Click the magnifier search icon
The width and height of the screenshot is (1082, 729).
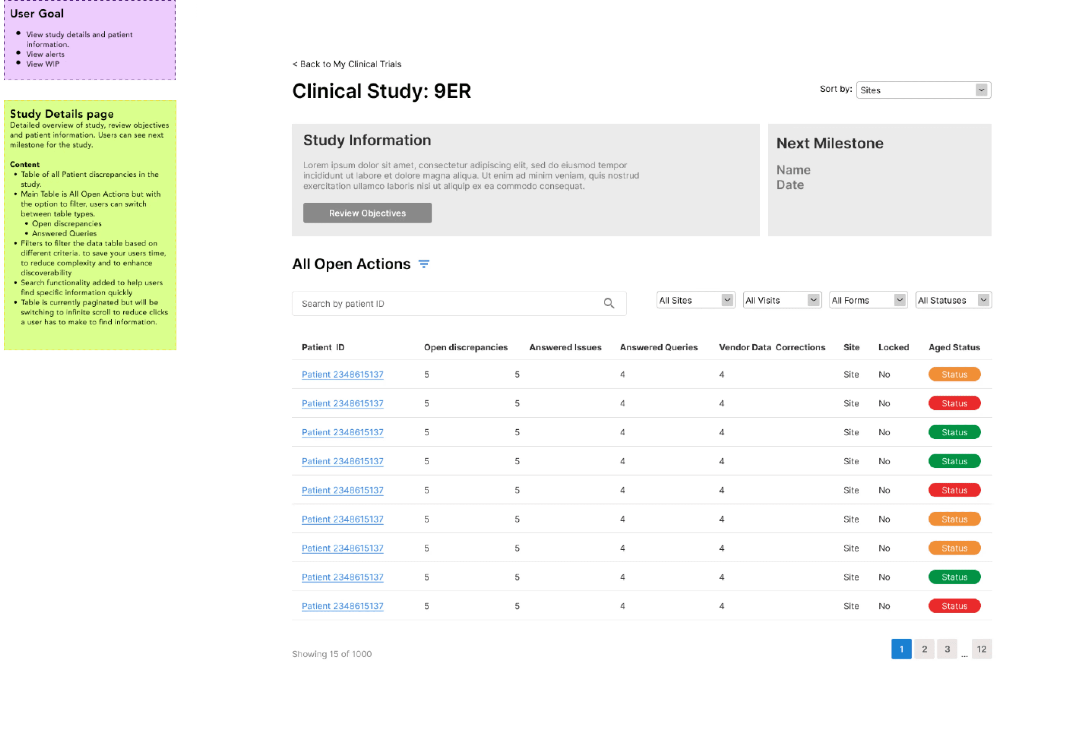609,304
